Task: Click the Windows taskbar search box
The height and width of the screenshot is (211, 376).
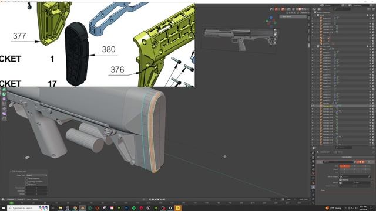Action: 28,208
